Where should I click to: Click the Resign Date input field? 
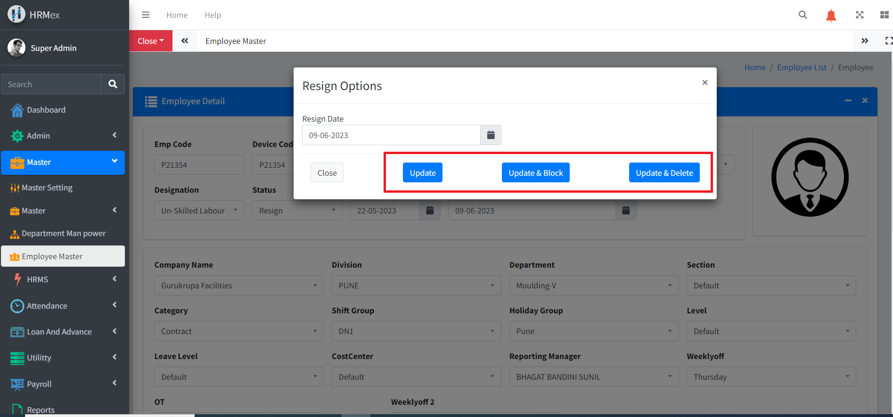pyautogui.click(x=391, y=135)
